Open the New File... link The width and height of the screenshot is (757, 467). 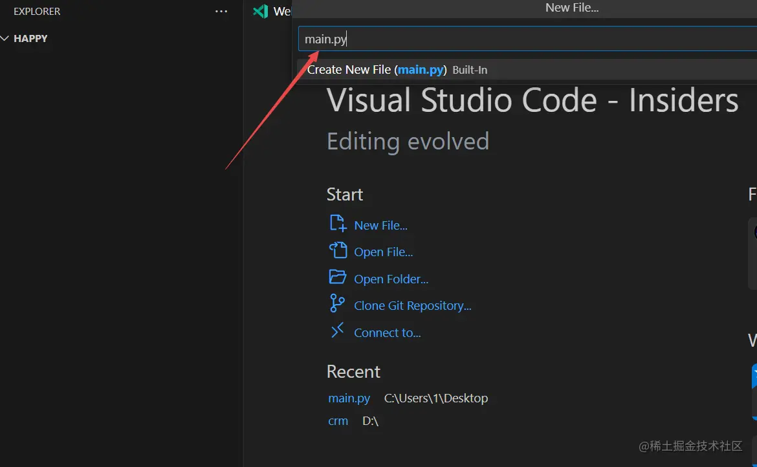coord(380,225)
